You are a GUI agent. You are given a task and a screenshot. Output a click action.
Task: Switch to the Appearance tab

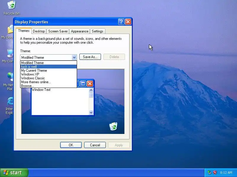[79, 31]
